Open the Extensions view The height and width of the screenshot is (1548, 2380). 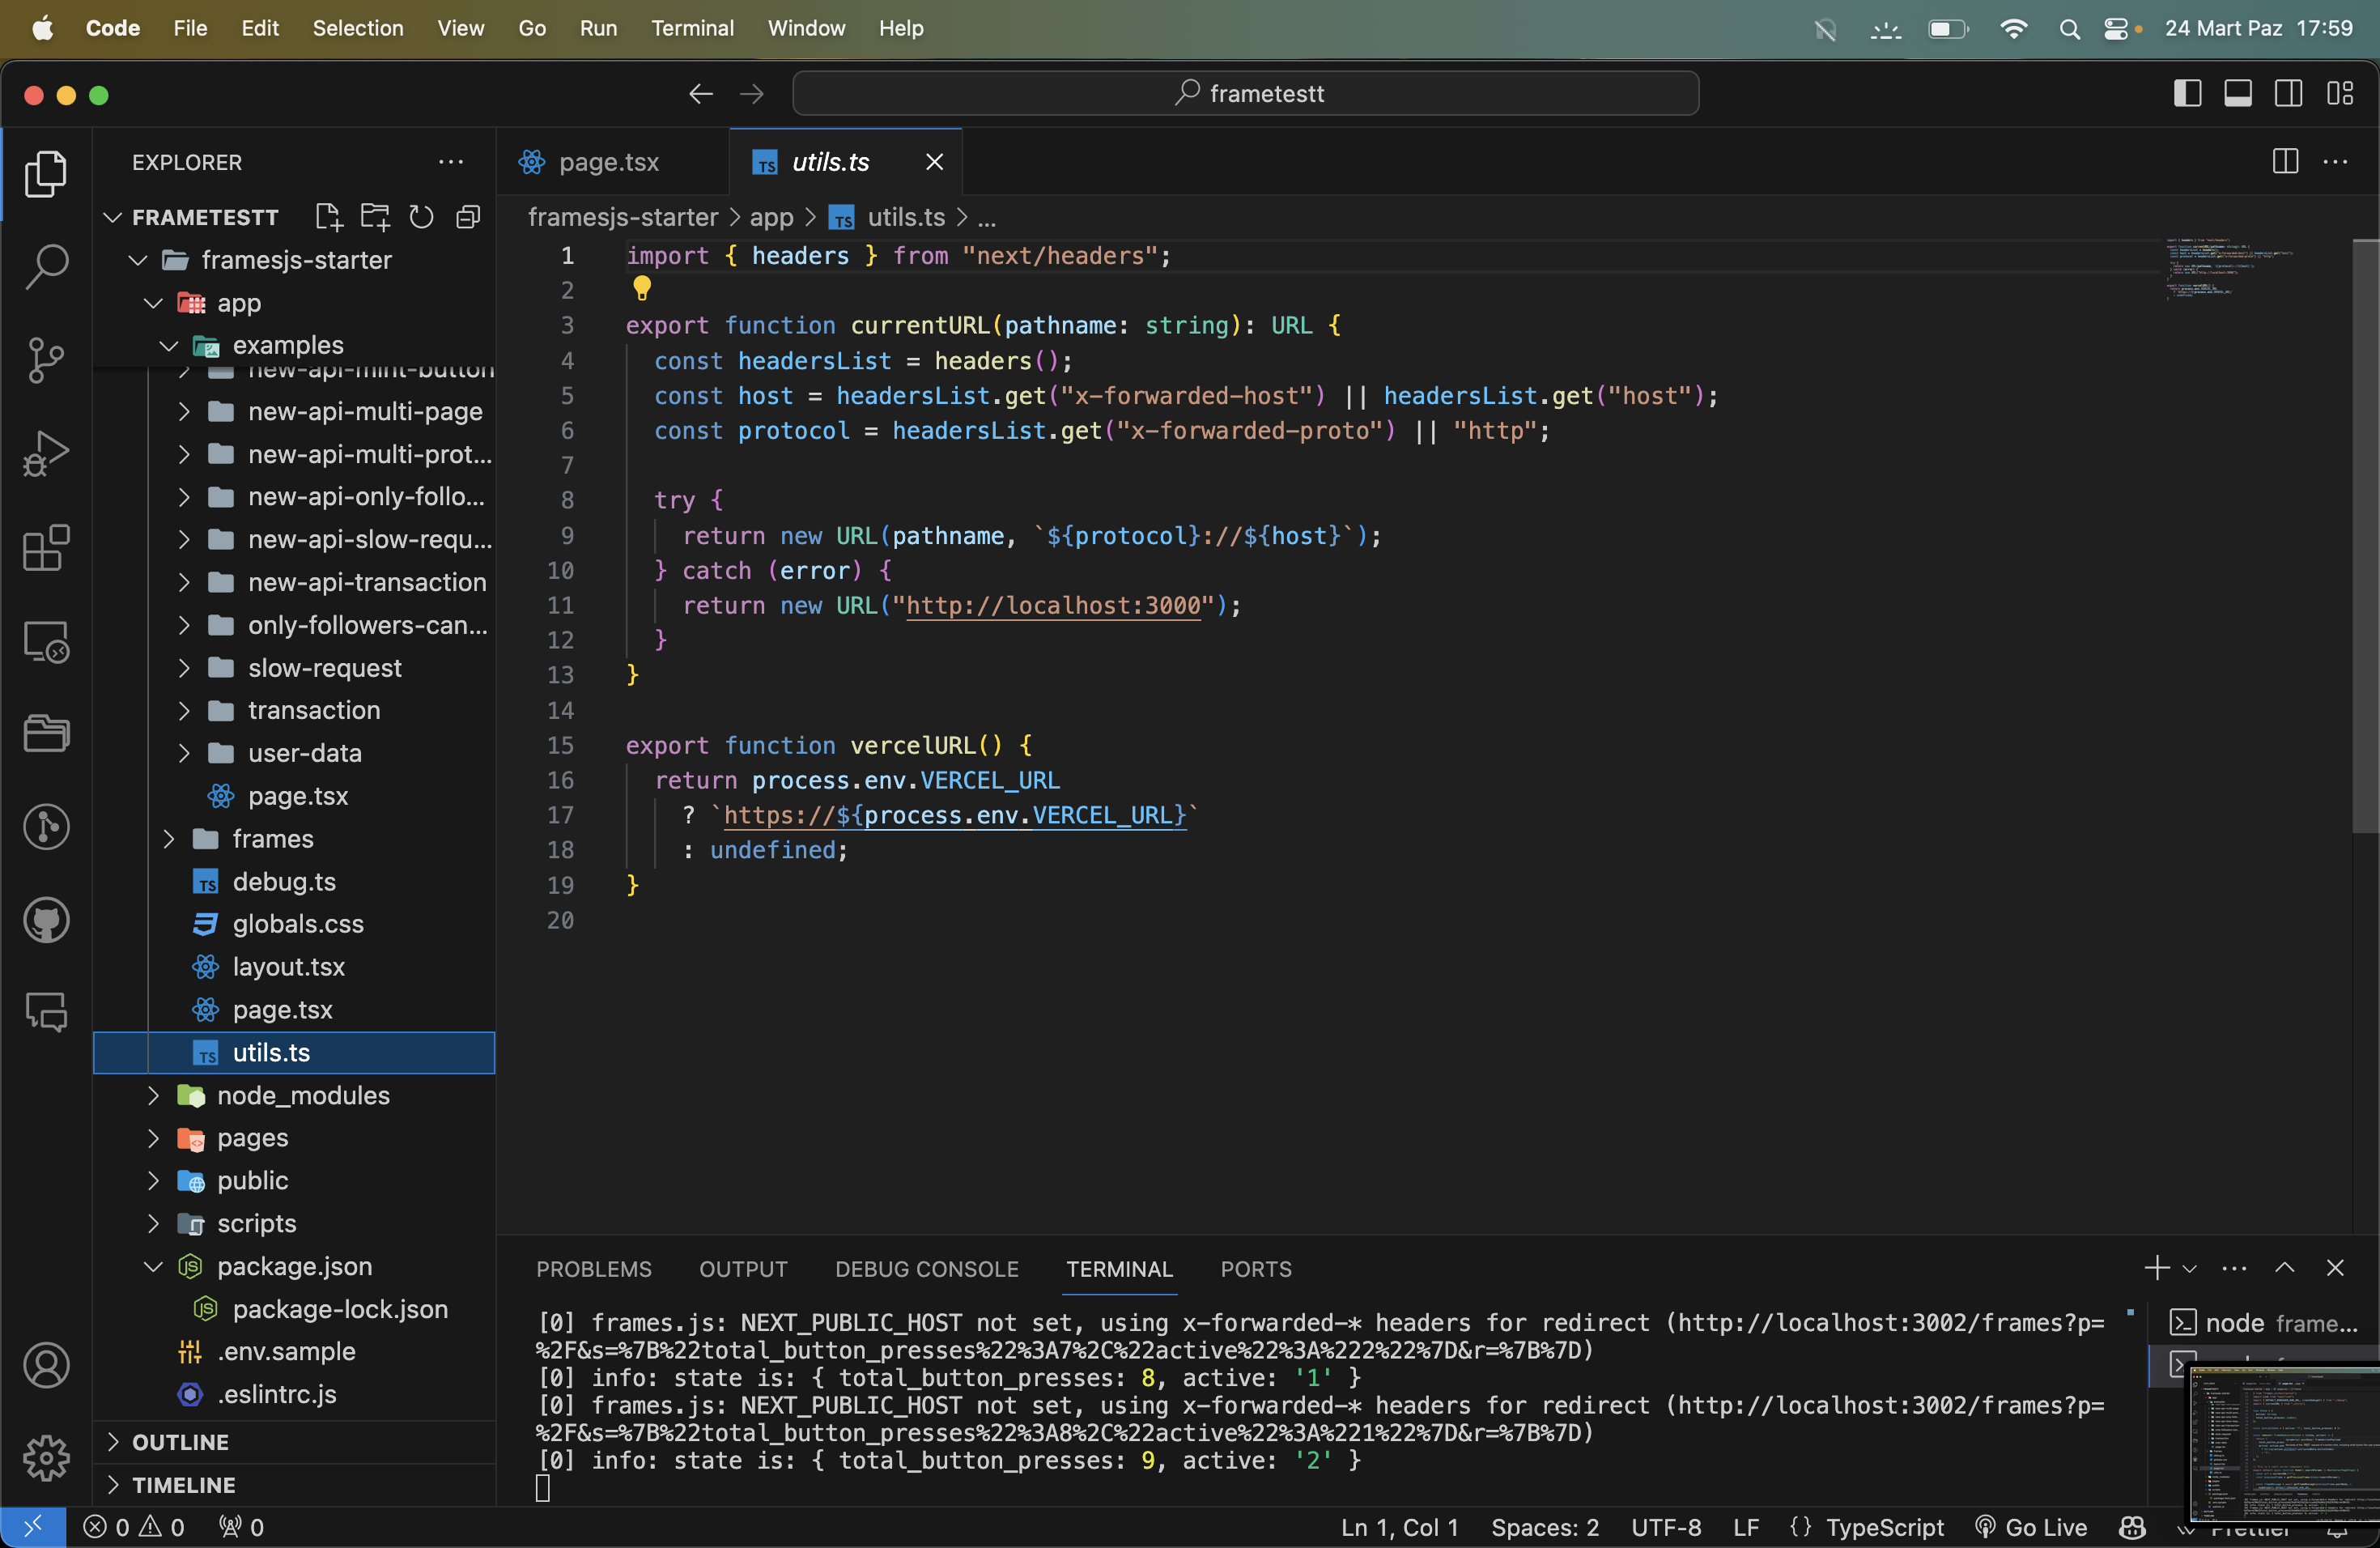pos(46,547)
